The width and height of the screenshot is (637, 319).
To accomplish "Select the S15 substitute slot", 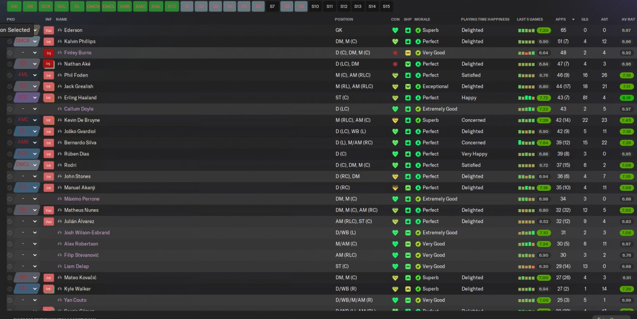I will (386, 6).
